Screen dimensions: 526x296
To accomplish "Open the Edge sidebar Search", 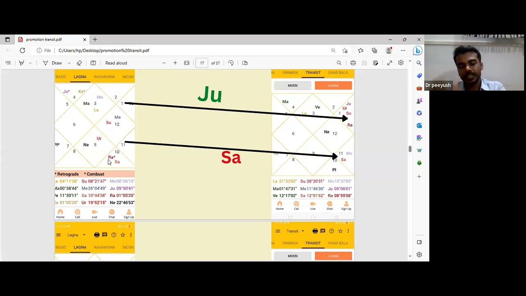I will (419, 63).
